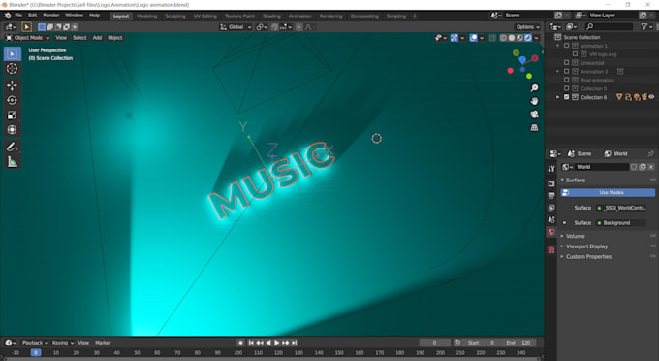The height and width of the screenshot is (361, 659).
Task: Open the pivot point dropdown
Action: [262, 27]
